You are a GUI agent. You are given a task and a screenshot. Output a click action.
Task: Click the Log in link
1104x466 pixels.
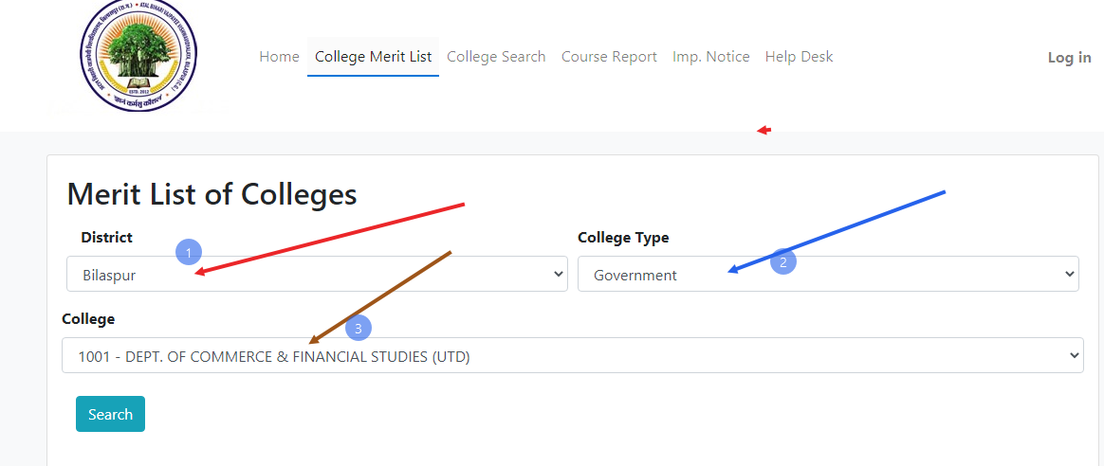click(x=1069, y=58)
